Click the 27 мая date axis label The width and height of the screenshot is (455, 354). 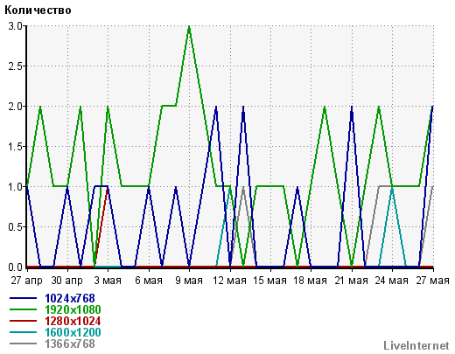(432, 281)
